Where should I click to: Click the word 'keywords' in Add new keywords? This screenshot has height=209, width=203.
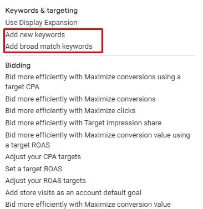click(x=50, y=35)
